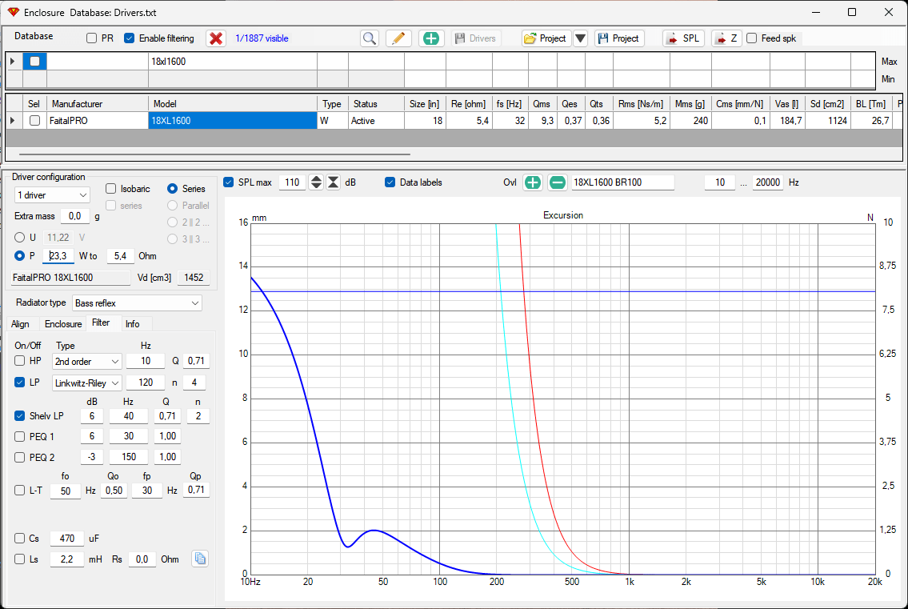Click the P power 23,3 W input field
The height and width of the screenshot is (609, 908).
[x=58, y=255]
